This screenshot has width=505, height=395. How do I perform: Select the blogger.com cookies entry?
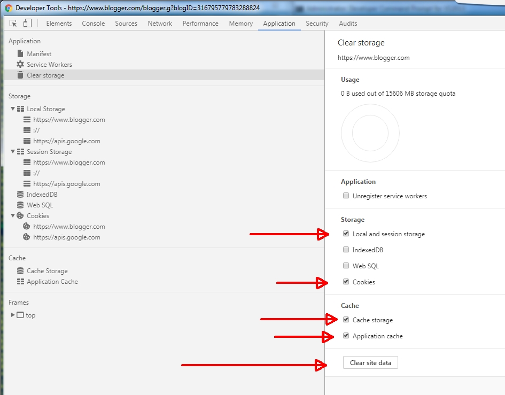pos(69,226)
